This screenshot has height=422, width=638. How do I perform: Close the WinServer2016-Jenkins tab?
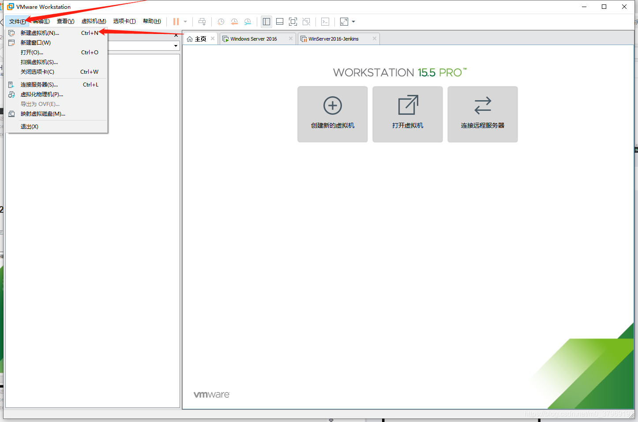pyautogui.click(x=375, y=39)
